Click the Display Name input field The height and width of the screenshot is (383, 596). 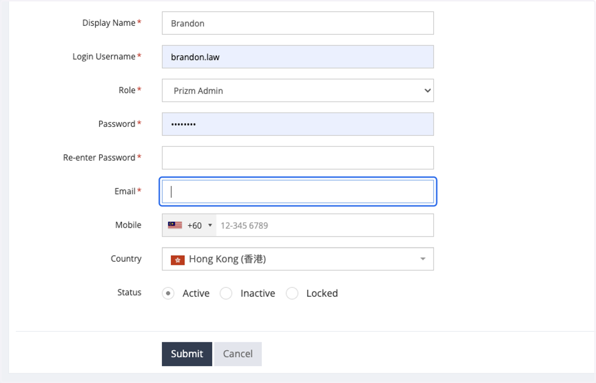tap(298, 23)
